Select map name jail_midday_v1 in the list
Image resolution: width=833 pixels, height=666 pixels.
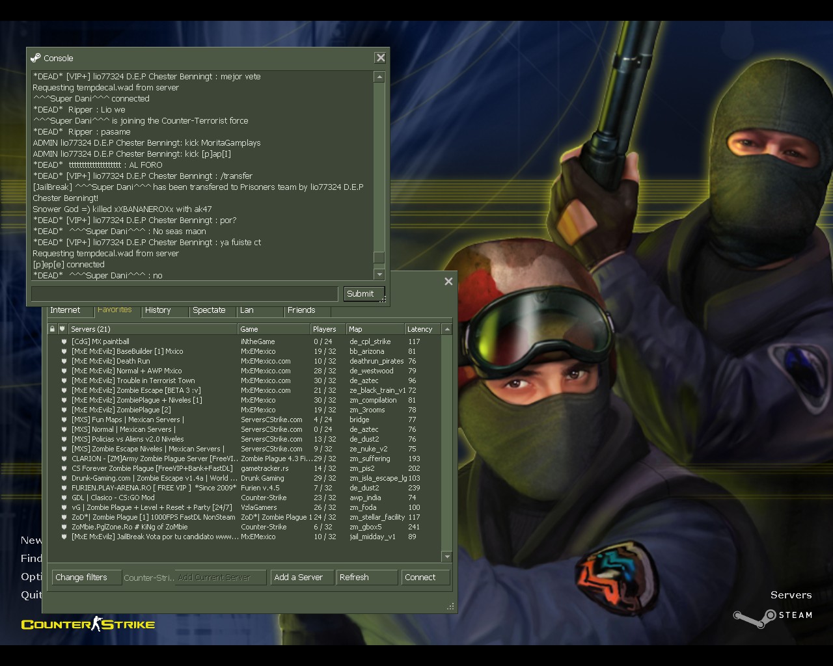tap(372, 537)
